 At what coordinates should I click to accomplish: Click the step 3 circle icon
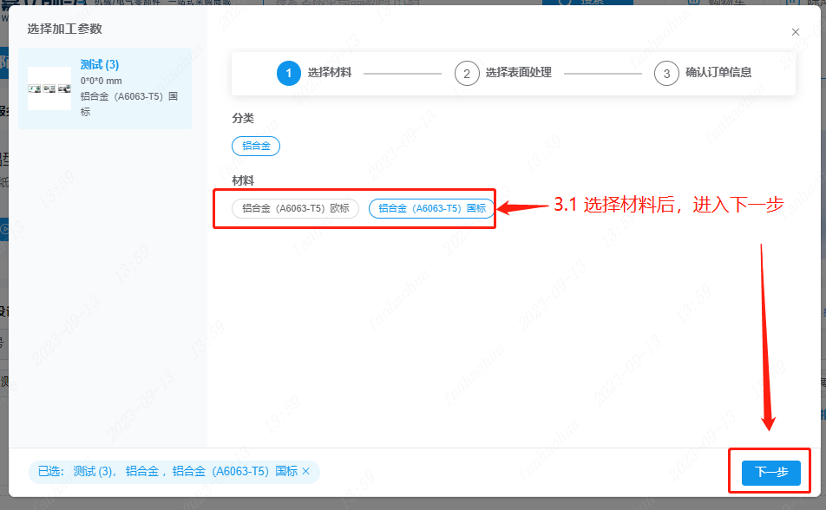pyautogui.click(x=666, y=74)
